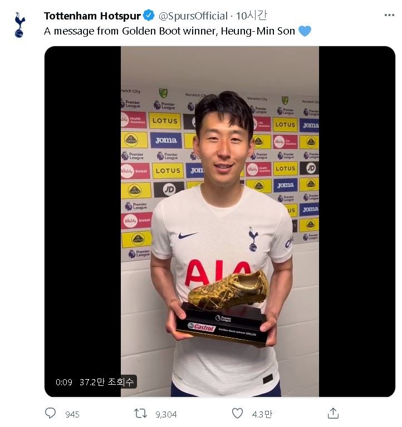Viewport: 402px width, 427px height.
Task: Play the Heung-Min Son video
Action: point(220,222)
